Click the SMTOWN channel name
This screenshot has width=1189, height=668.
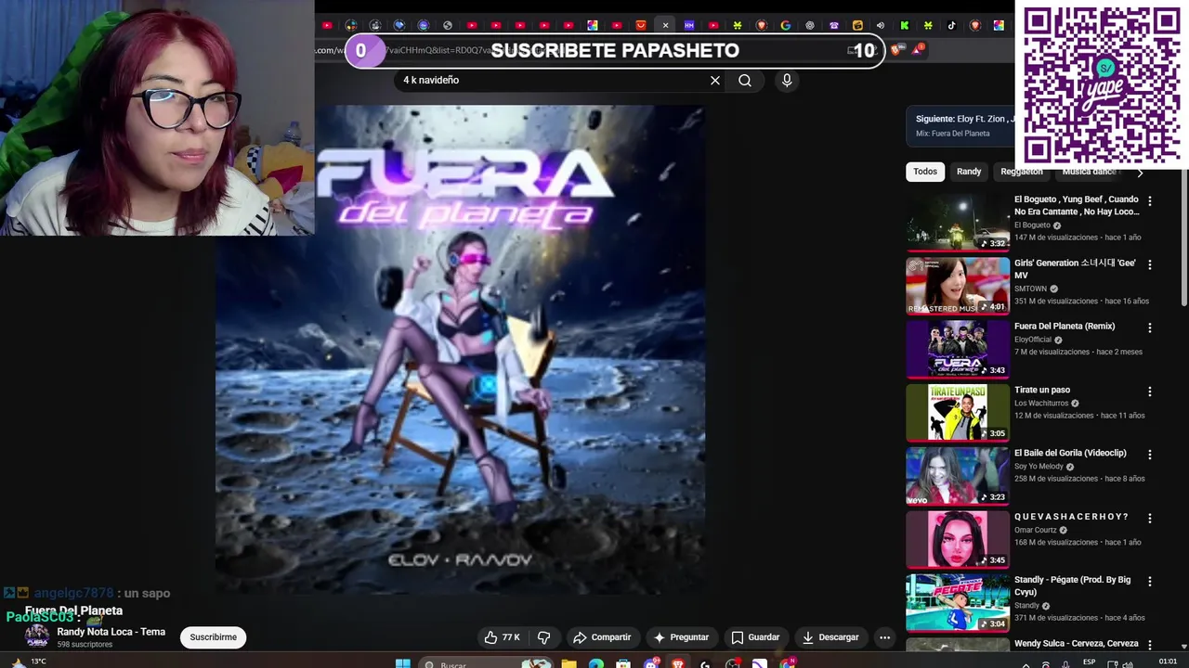pyautogui.click(x=1030, y=289)
